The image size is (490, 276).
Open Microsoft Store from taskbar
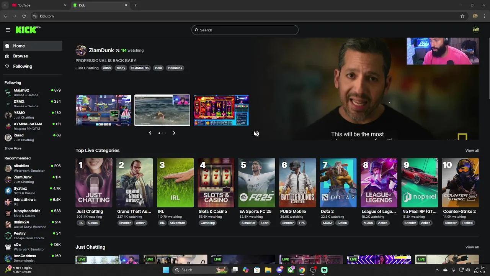(257, 270)
